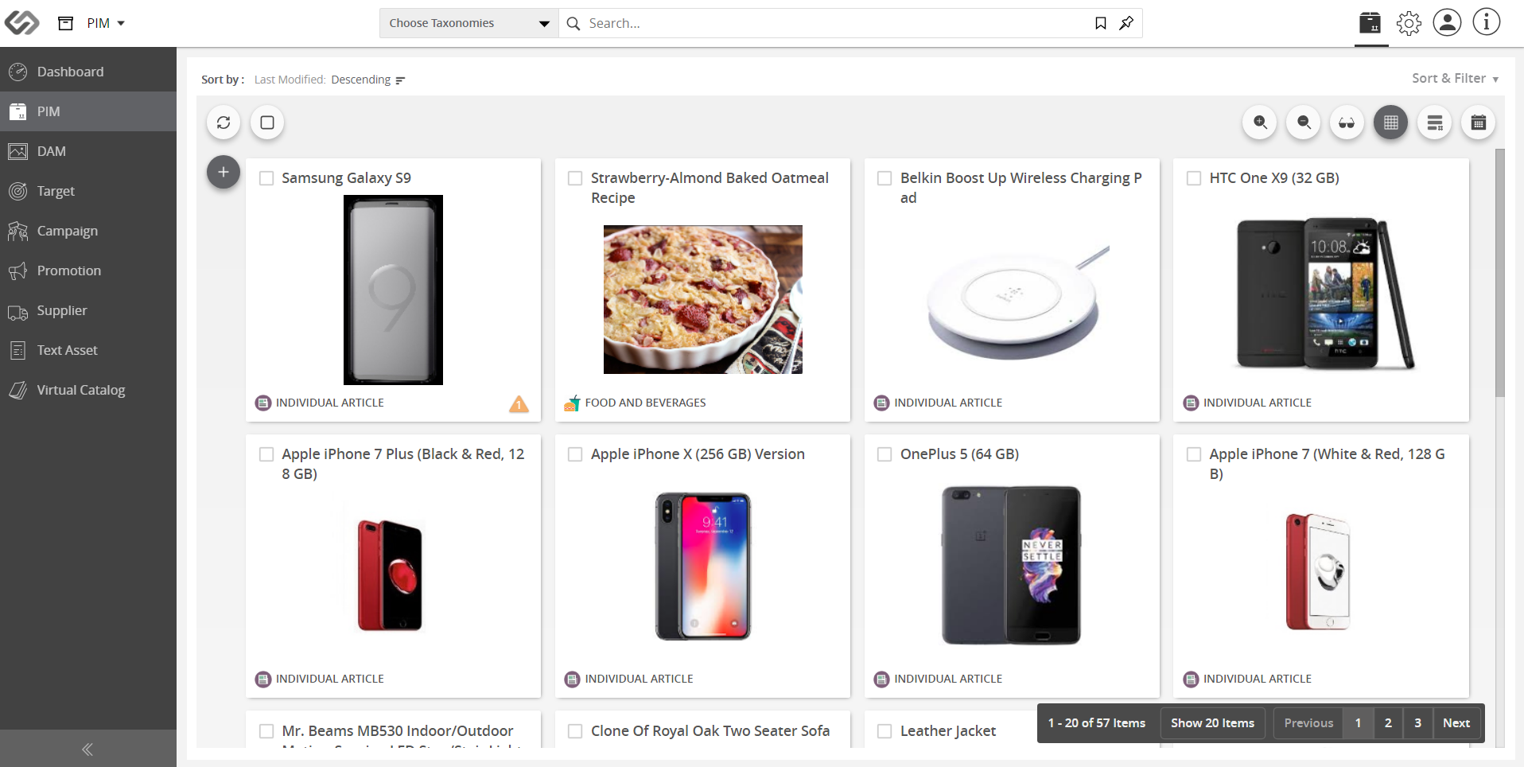The width and height of the screenshot is (1524, 767).
Task: Check the Apple iPhone X checkbox
Action: click(575, 454)
